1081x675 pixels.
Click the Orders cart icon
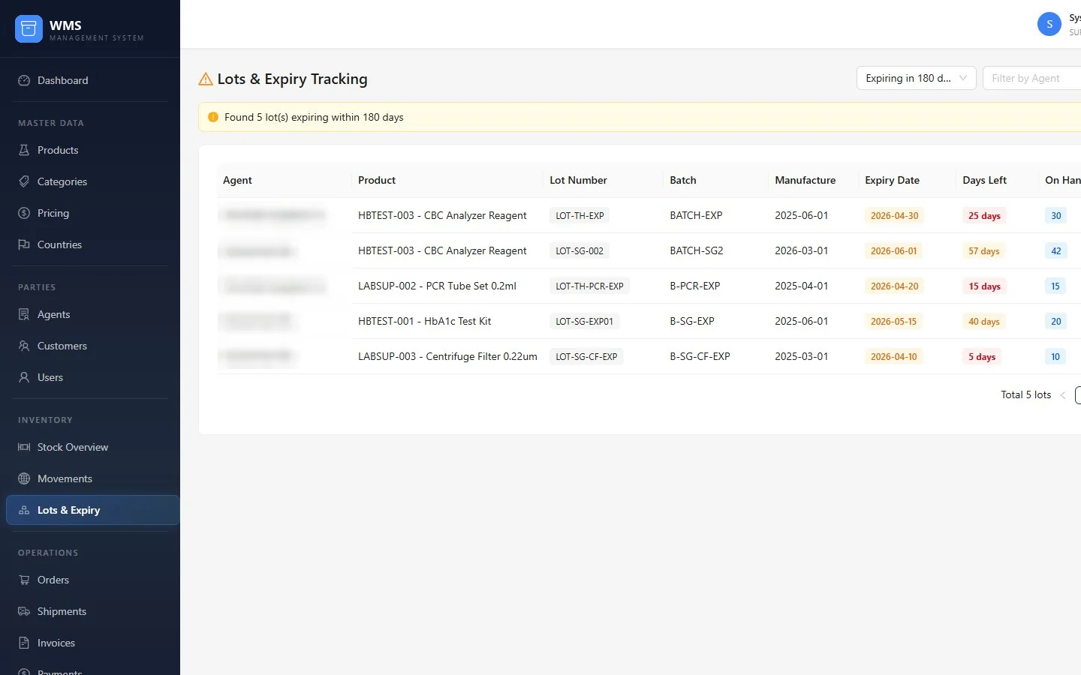click(24, 580)
